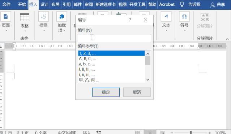
Task: Click the list scrollbar down arrow
Action: click(x=148, y=80)
